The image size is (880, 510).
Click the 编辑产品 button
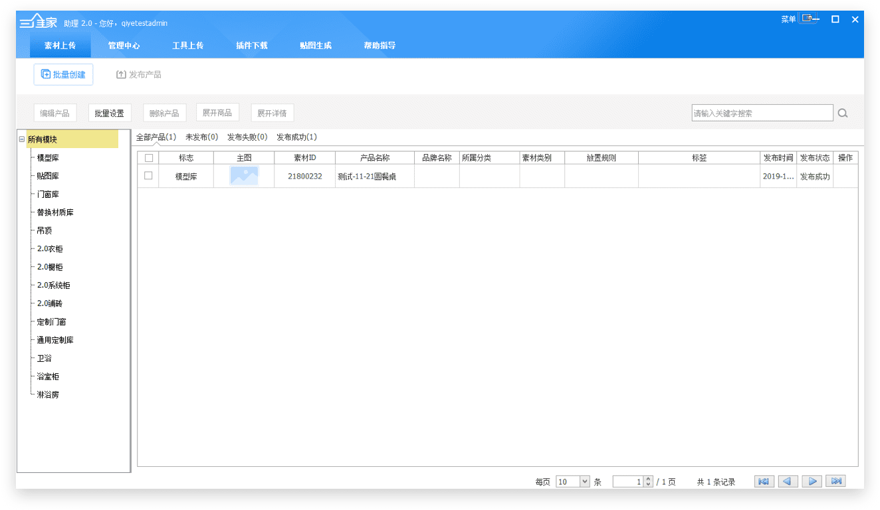click(x=55, y=113)
